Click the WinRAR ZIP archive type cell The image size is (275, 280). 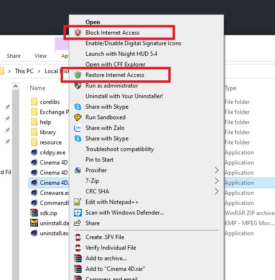point(250,213)
